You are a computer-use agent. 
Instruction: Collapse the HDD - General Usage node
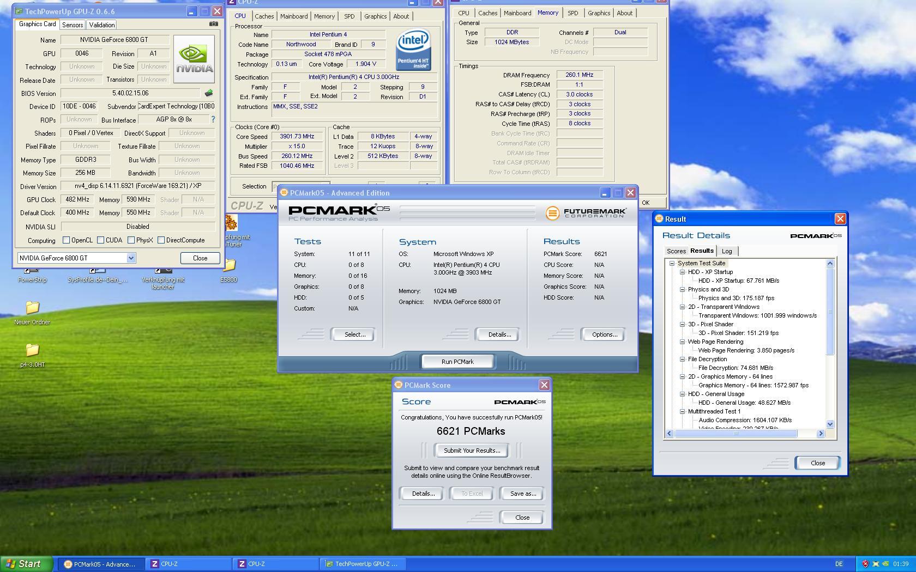pos(682,394)
